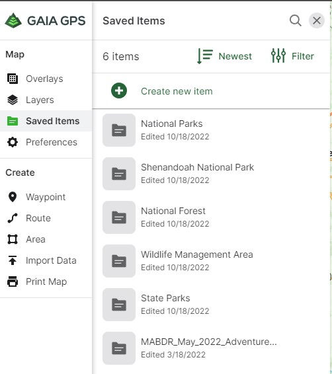Click the Import Data upload icon
Screen dimensions: 332x374
pos(13,260)
